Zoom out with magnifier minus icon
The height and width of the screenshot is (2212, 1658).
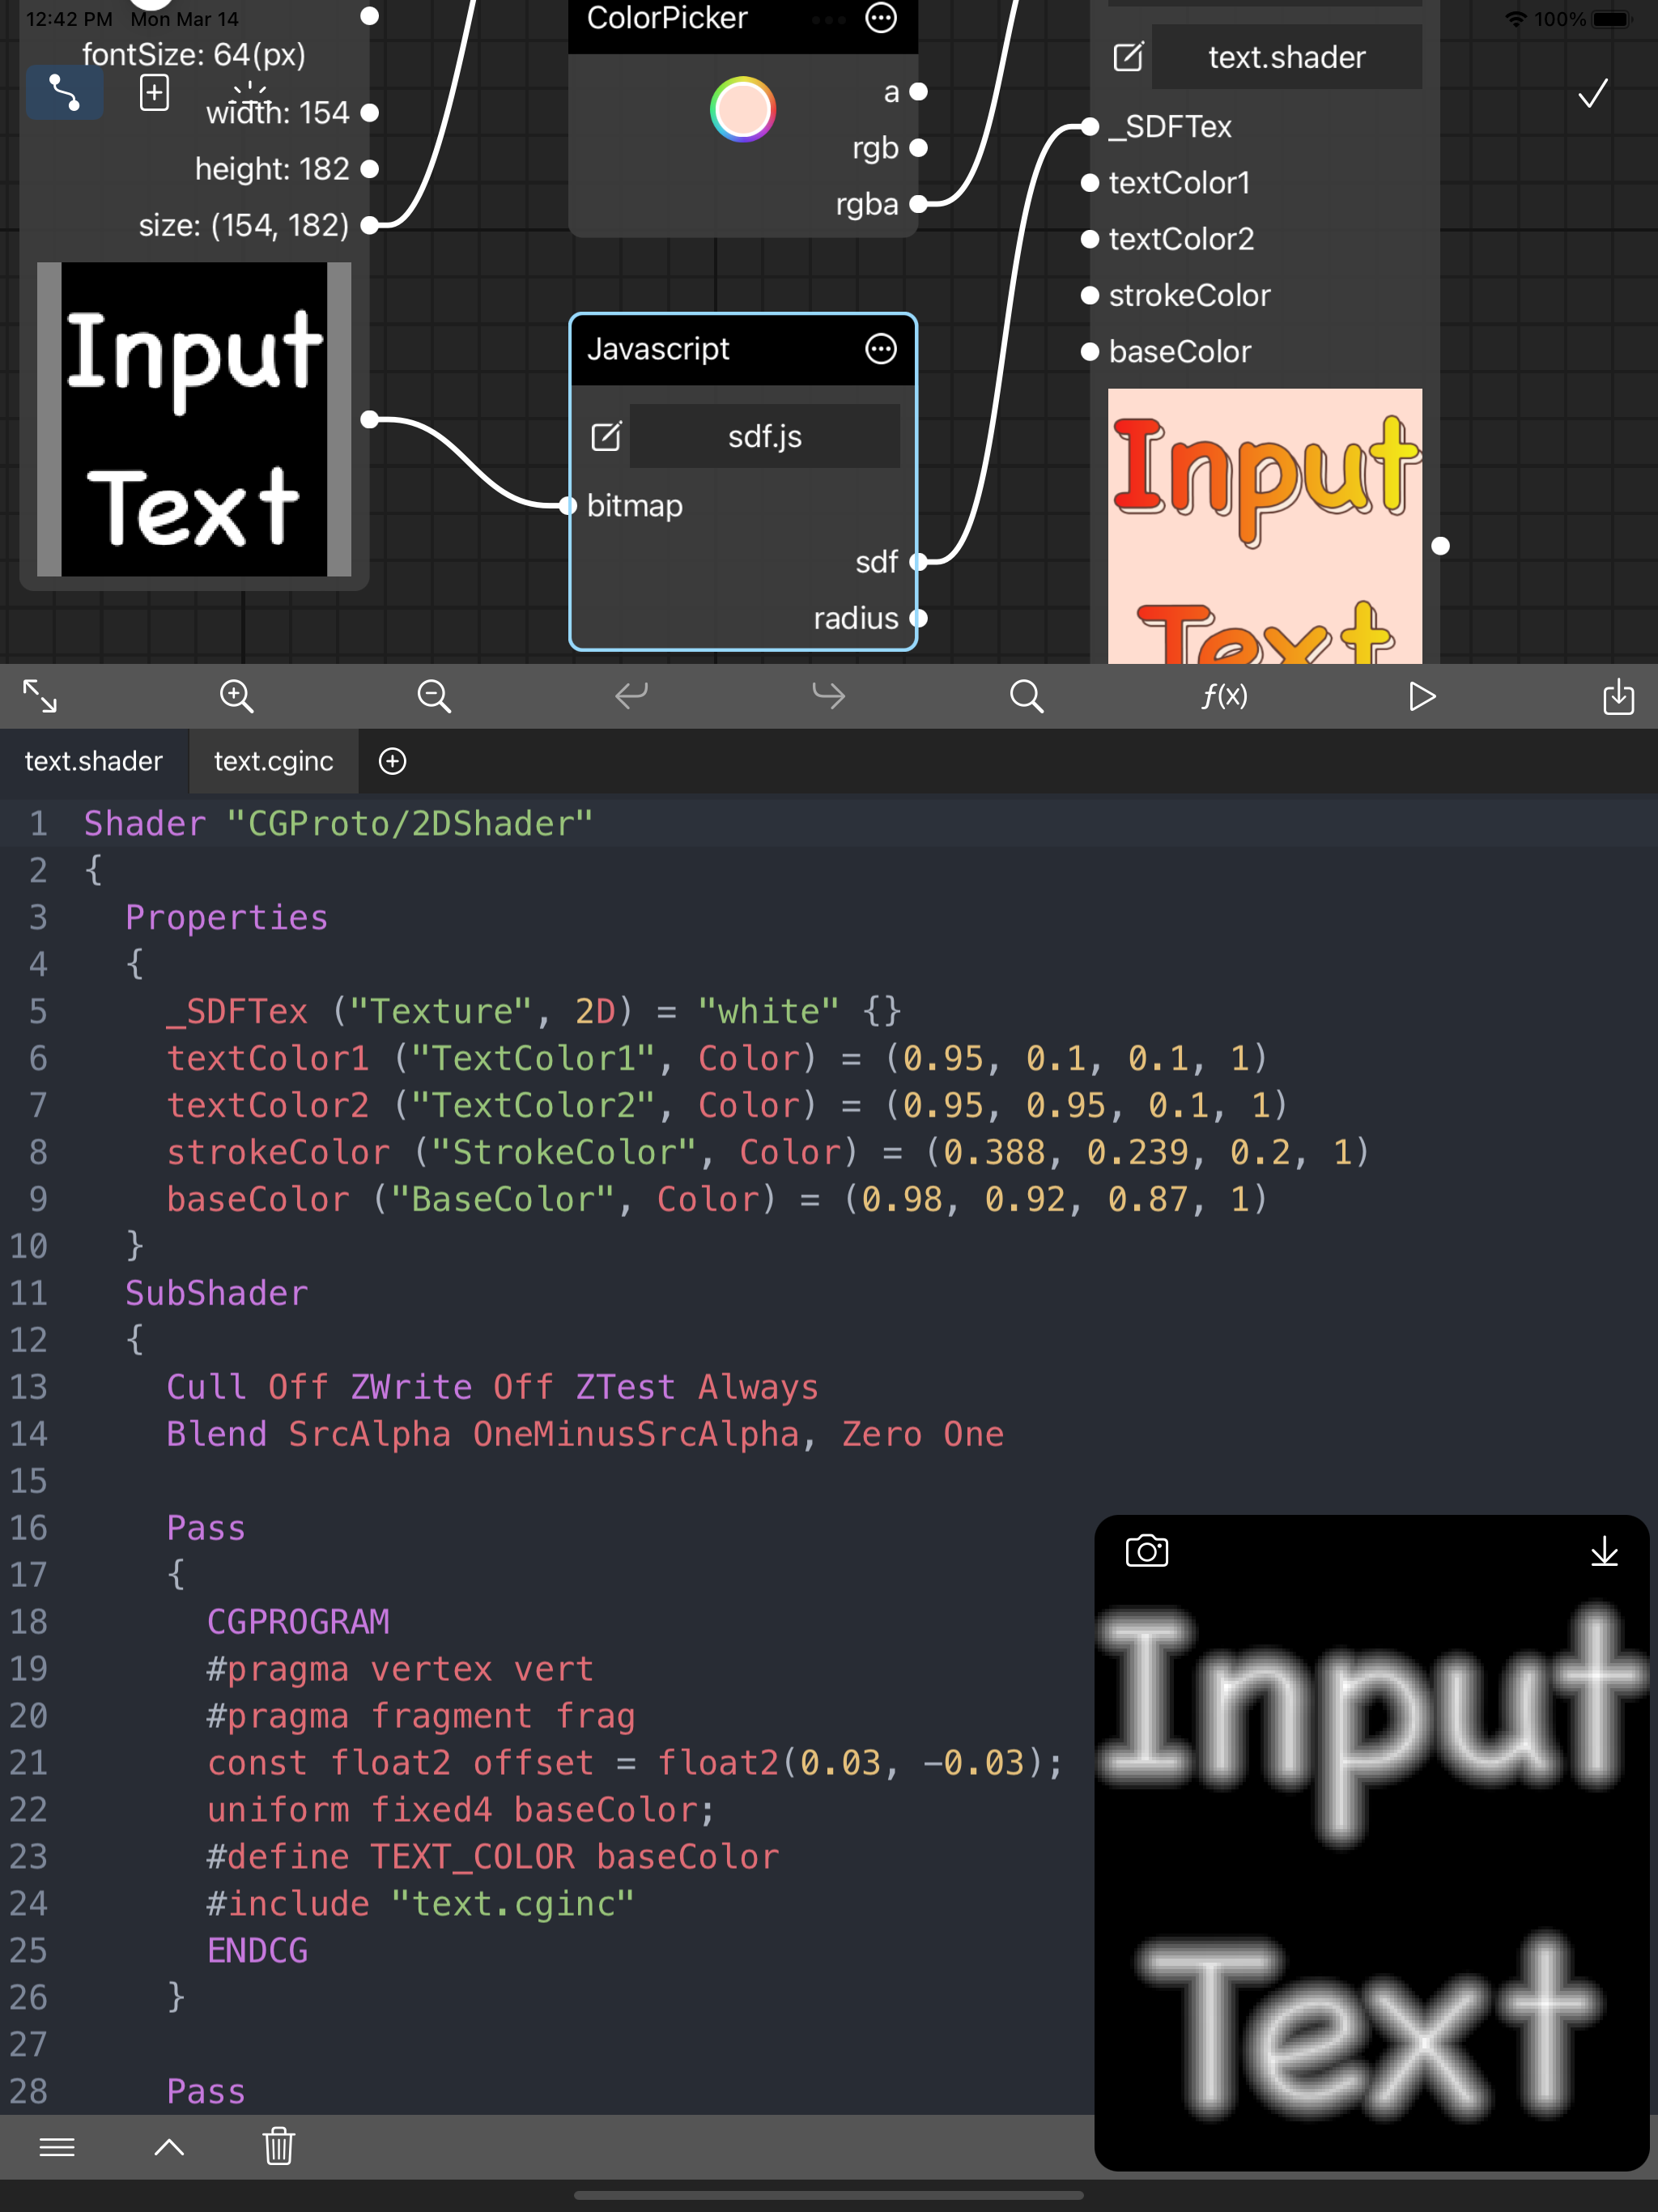point(434,696)
